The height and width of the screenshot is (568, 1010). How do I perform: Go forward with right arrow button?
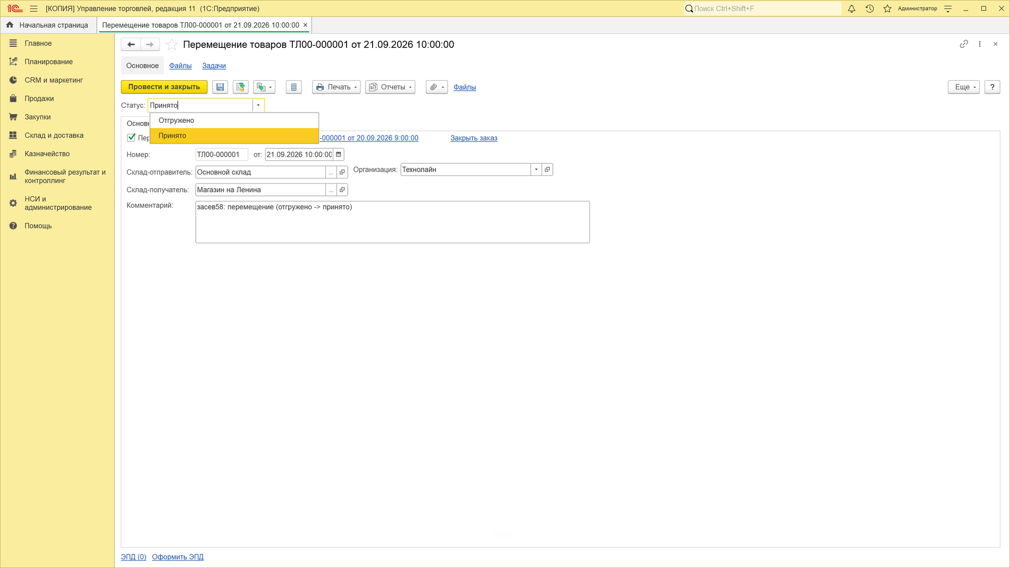coord(150,45)
